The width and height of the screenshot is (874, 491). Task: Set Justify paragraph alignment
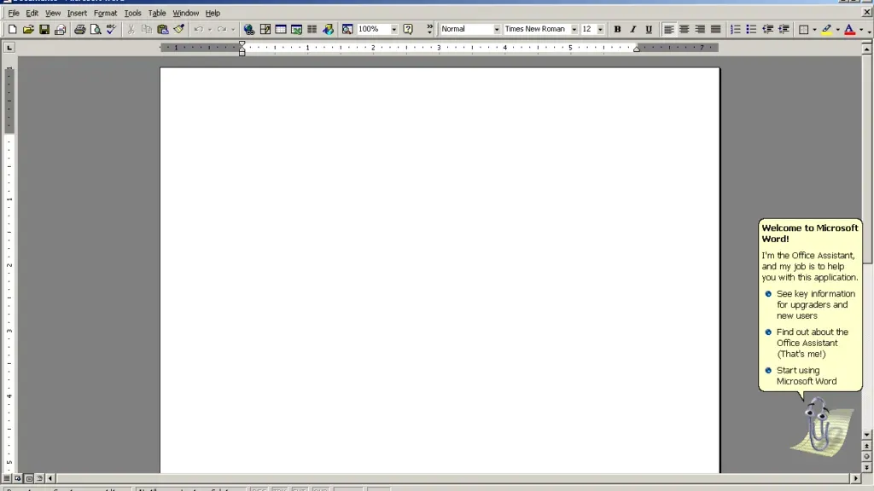point(716,30)
